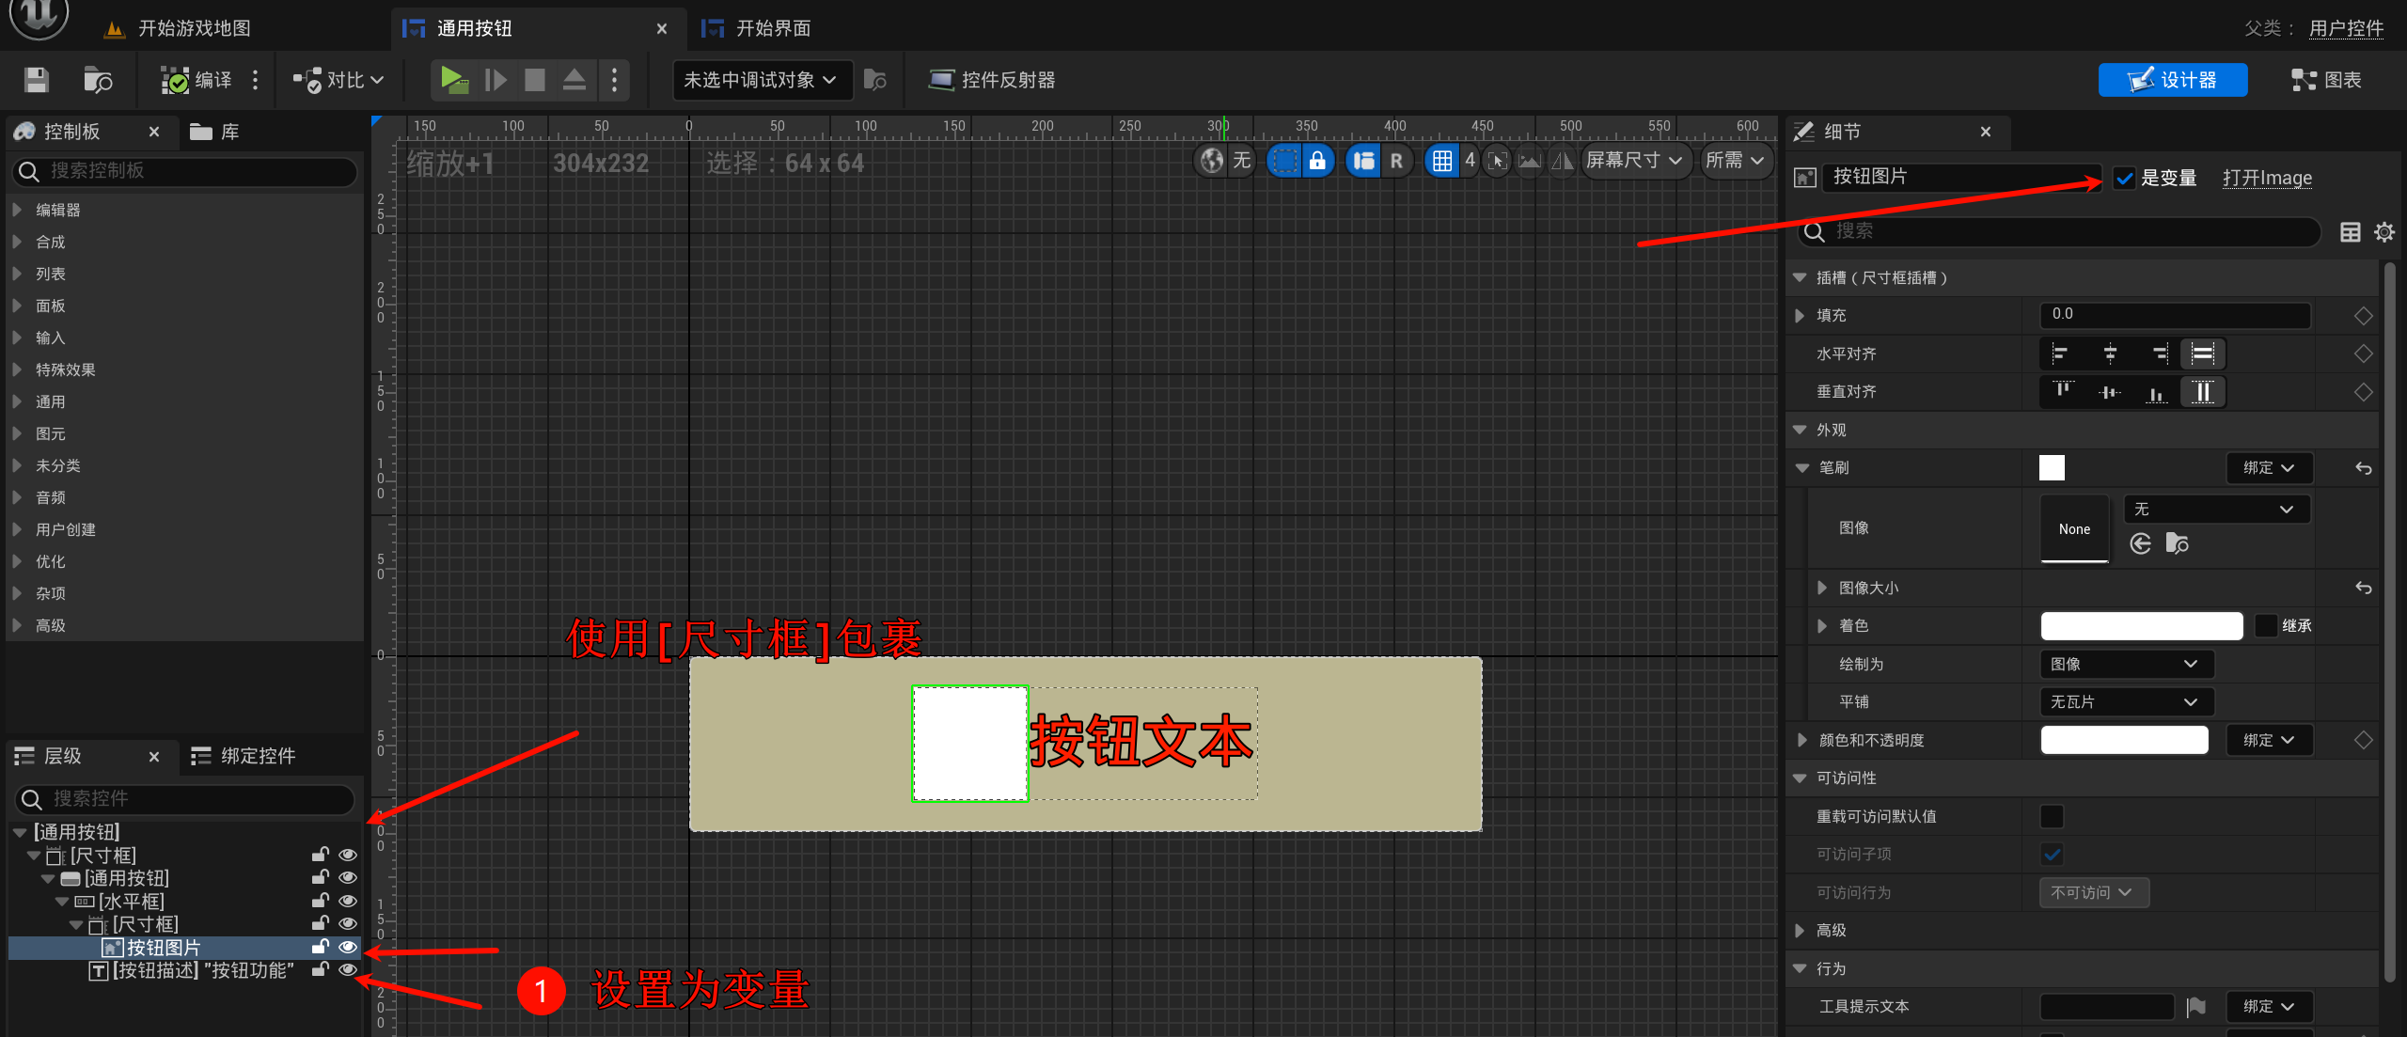The height and width of the screenshot is (1037, 2407).
Task: Uncheck the 是变量 checkbox
Action: (2124, 178)
